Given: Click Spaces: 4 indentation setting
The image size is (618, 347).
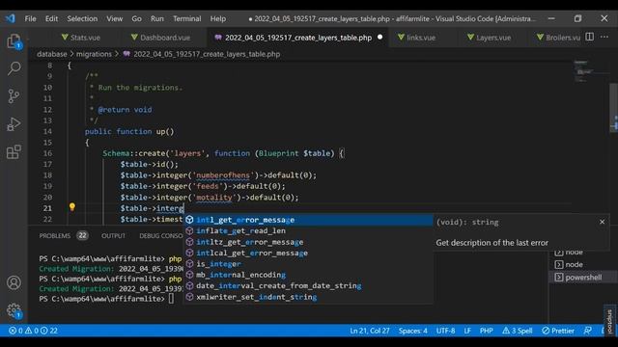Looking at the screenshot, I should 412,331.
